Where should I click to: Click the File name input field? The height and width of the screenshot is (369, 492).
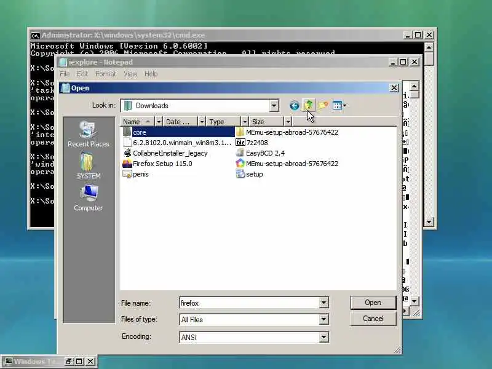pyautogui.click(x=250, y=303)
